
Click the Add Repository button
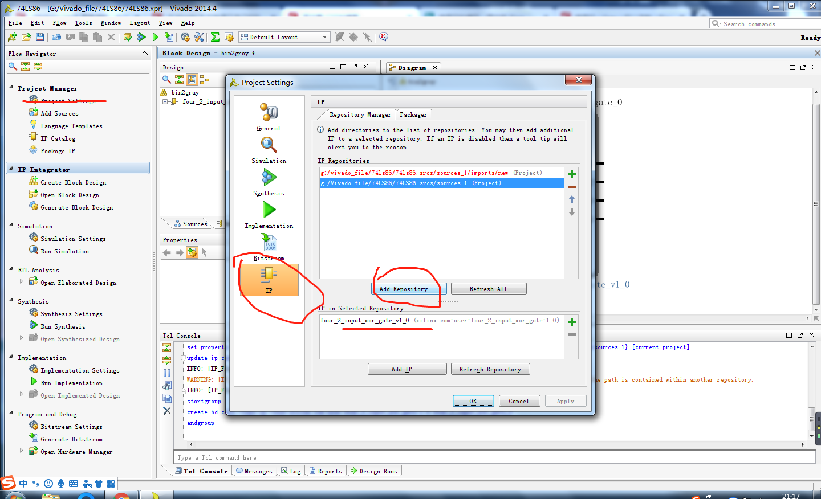(x=409, y=289)
